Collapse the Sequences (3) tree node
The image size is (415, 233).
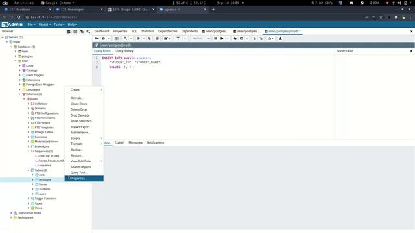[x=29, y=151]
